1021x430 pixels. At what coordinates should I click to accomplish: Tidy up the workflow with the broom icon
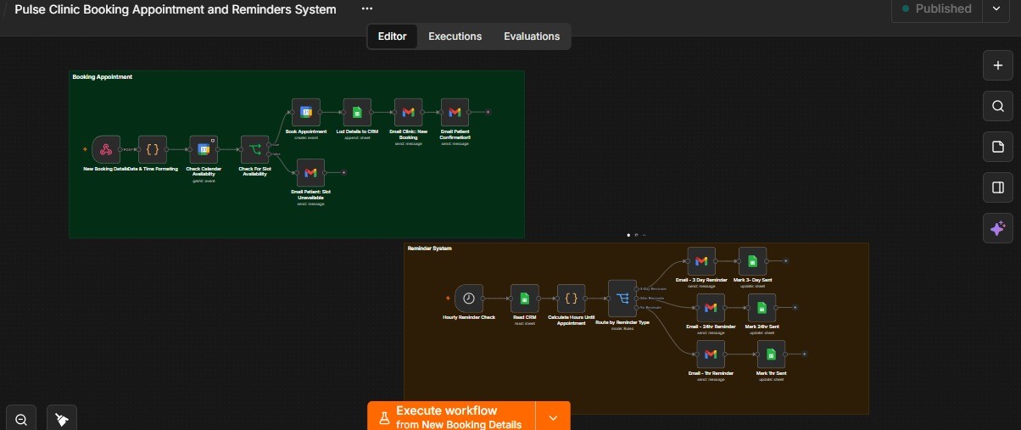(x=61, y=419)
